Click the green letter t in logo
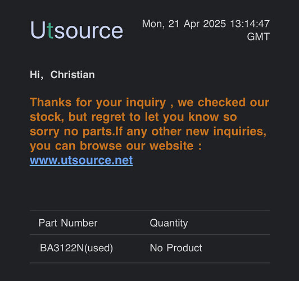This screenshot has height=281, width=299. tap(51, 30)
